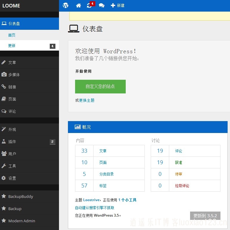230x230 pixels.
Task: Select 首页 submenu item
Action: tap(12, 35)
